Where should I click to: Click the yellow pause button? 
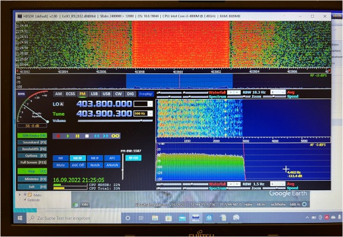tap(77, 136)
